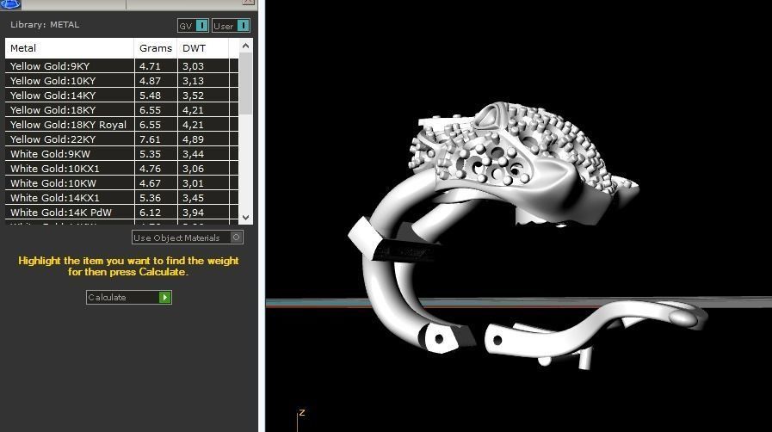Select Yellow Gold:22KY metal
The image size is (772, 432).
[x=69, y=139]
